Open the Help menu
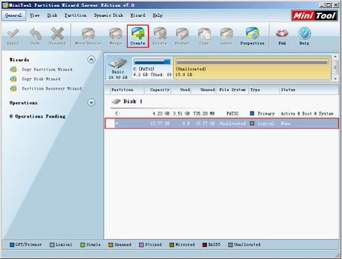The image size is (342, 259). pyautogui.click(x=157, y=15)
